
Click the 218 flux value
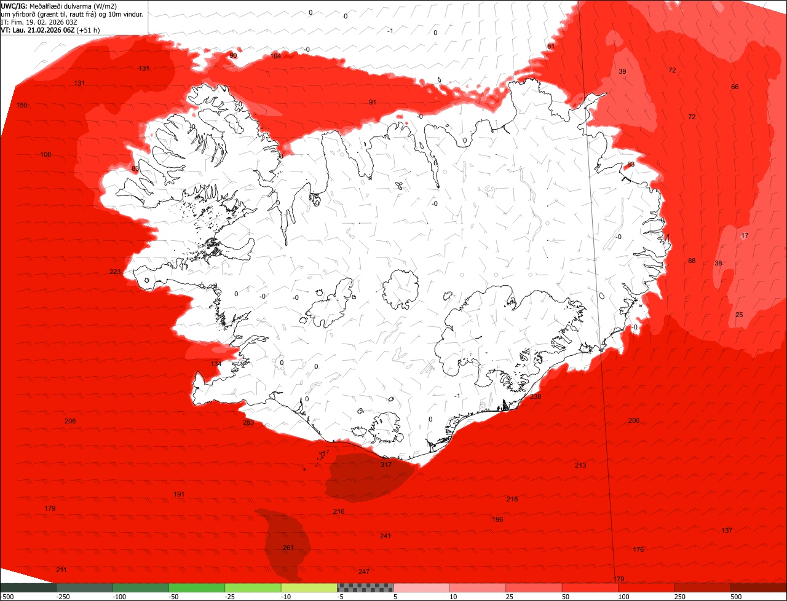click(x=512, y=499)
